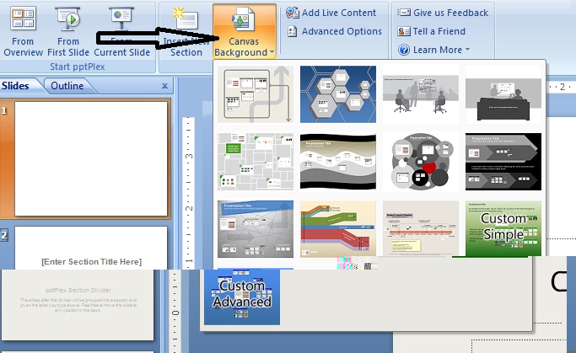
Task: Select the pptPlex Section Divider slide
Action: click(x=78, y=305)
